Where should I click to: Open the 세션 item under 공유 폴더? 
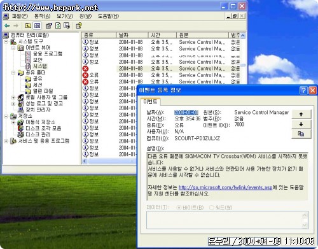(x=38, y=85)
